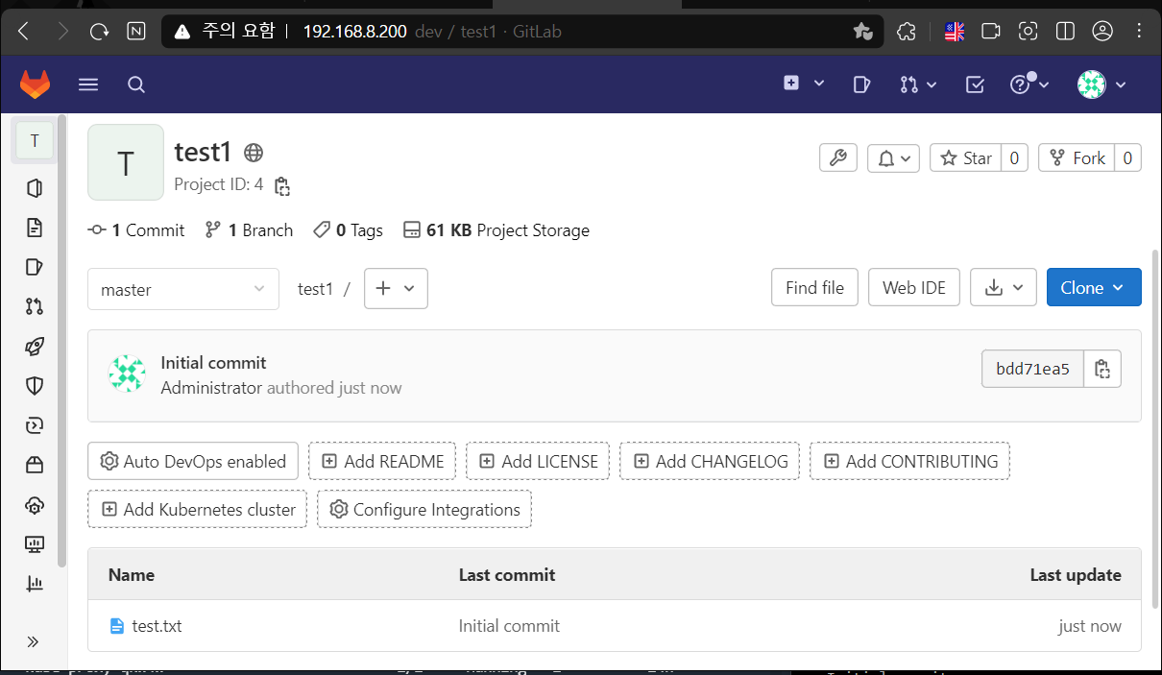Open the To-Do list checkmark icon
Image resolution: width=1162 pixels, height=675 pixels.
975,84
